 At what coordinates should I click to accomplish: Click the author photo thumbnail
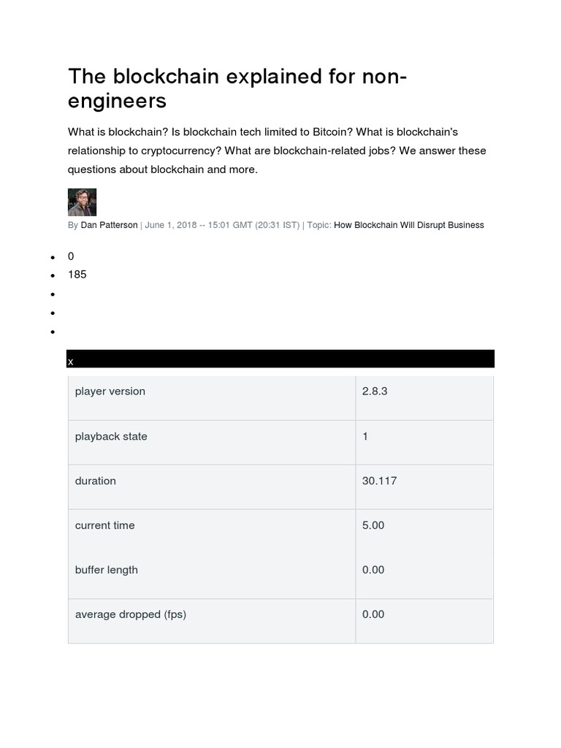[82, 202]
